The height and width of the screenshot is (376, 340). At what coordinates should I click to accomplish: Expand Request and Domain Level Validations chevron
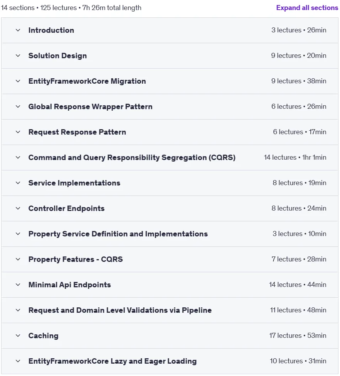tap(18, 310)
